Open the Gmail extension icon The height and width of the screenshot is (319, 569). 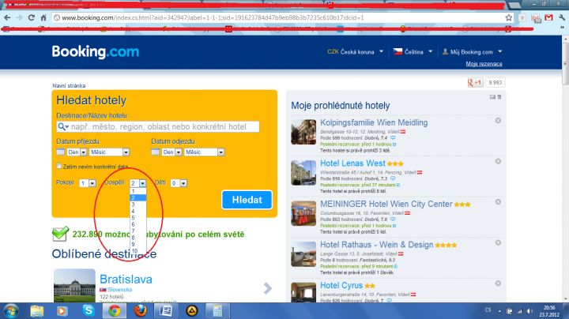point(548,17)
